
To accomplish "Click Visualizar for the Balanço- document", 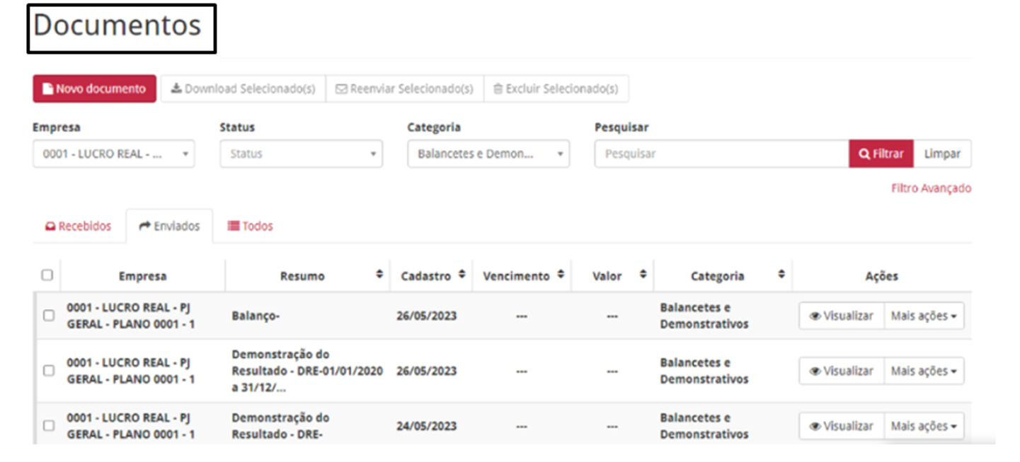I will click(841, 316).
